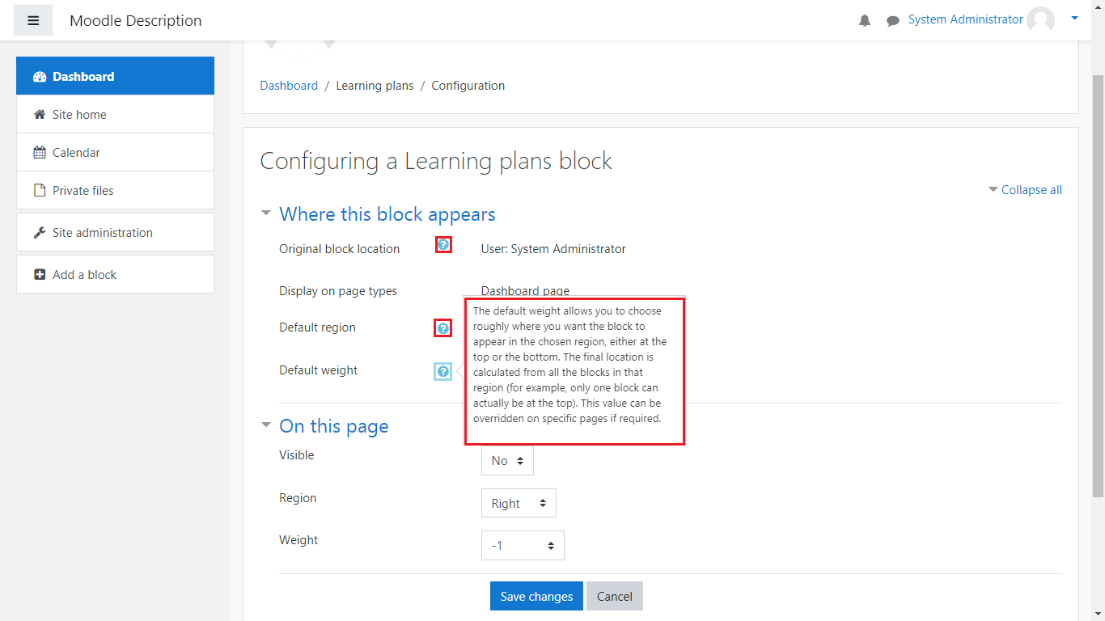Open the user menu dropdown arrow
The width and height of the screenshot is (1105, 621).
coord(1074,18)
